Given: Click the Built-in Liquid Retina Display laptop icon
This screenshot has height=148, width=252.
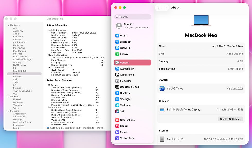Looking at the screenshot, I should tap(162, 110).
